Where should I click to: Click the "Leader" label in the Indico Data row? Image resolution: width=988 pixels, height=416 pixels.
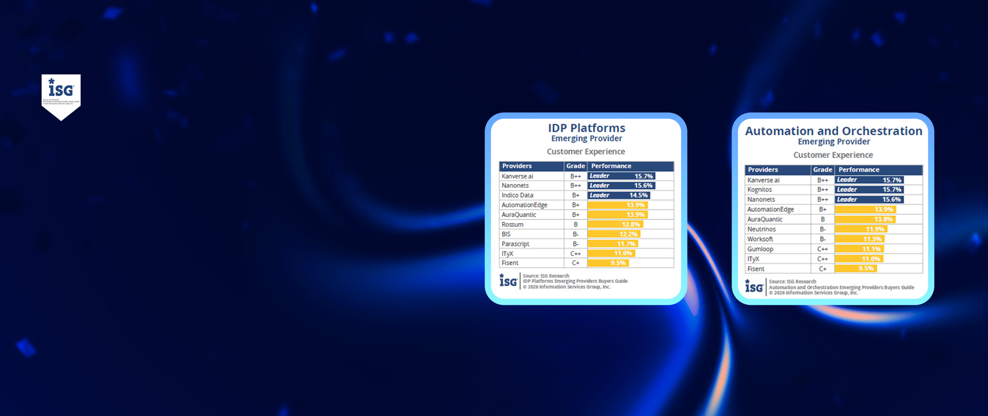coord(600,196)
